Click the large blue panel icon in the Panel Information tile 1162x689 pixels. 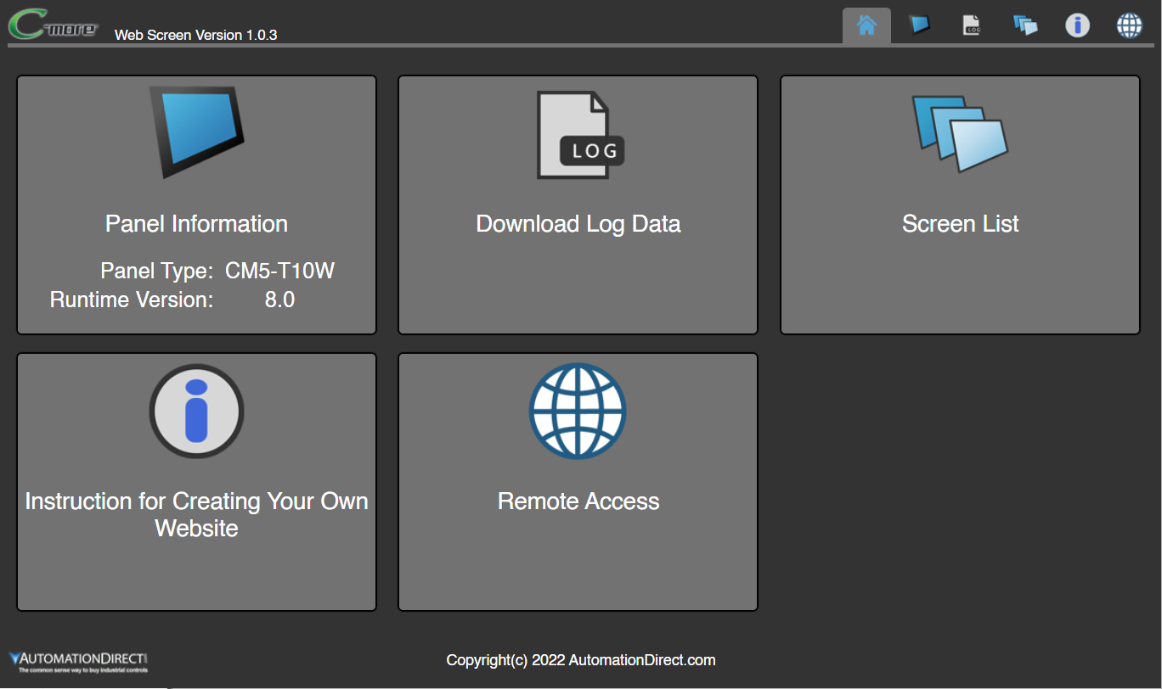click(x=197, y=132)
